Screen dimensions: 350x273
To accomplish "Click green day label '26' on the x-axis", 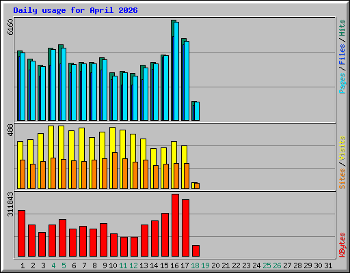I will coord(277,265).
